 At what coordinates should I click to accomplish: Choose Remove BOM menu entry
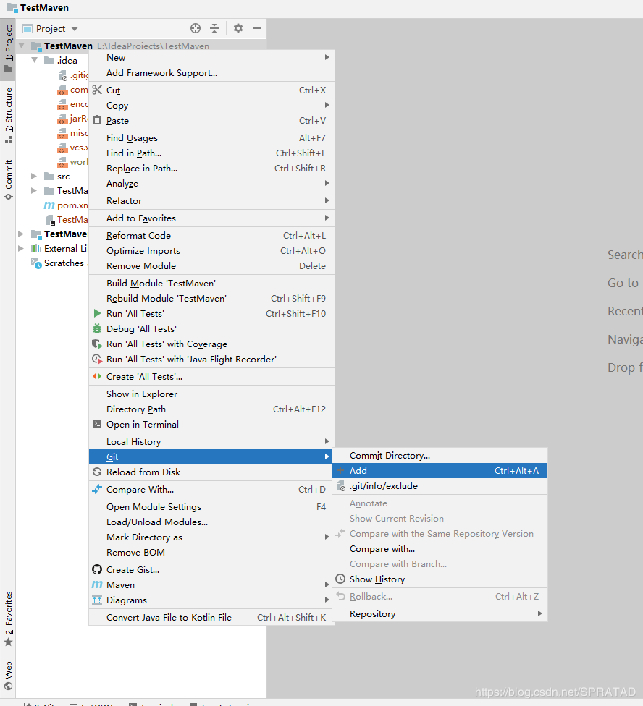(x=211, y=552)
